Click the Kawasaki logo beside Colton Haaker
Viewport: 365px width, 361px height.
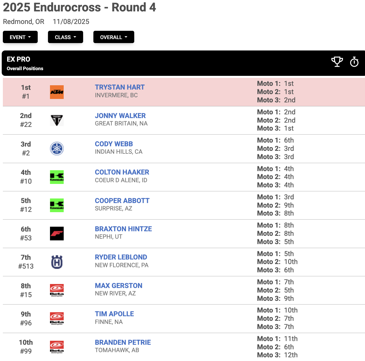[x=57, y=177]
